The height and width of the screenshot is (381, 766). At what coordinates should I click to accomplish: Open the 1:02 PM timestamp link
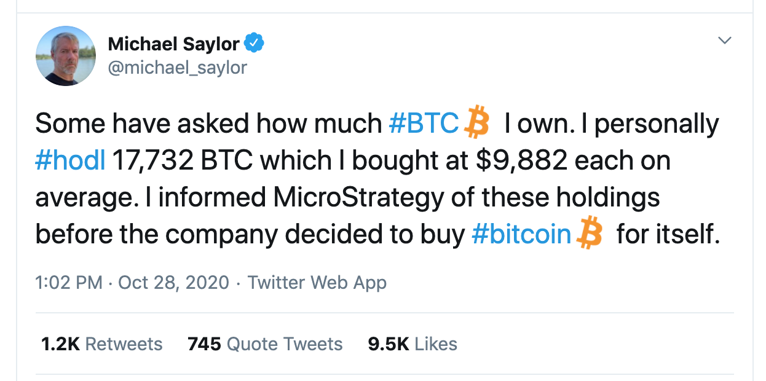[69, 283]
